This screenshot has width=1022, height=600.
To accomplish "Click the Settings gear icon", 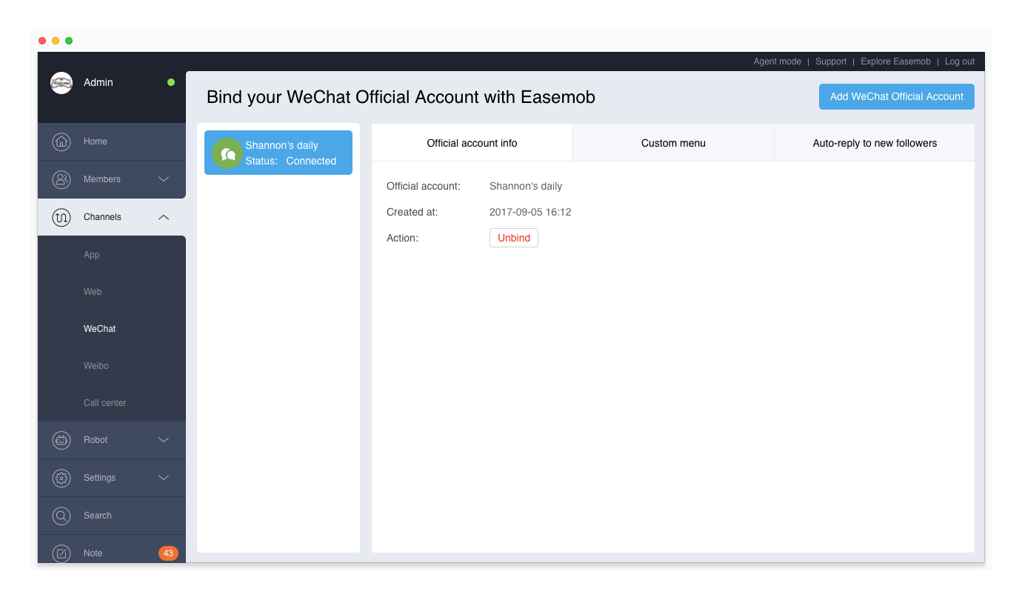I will click(61, 478).
